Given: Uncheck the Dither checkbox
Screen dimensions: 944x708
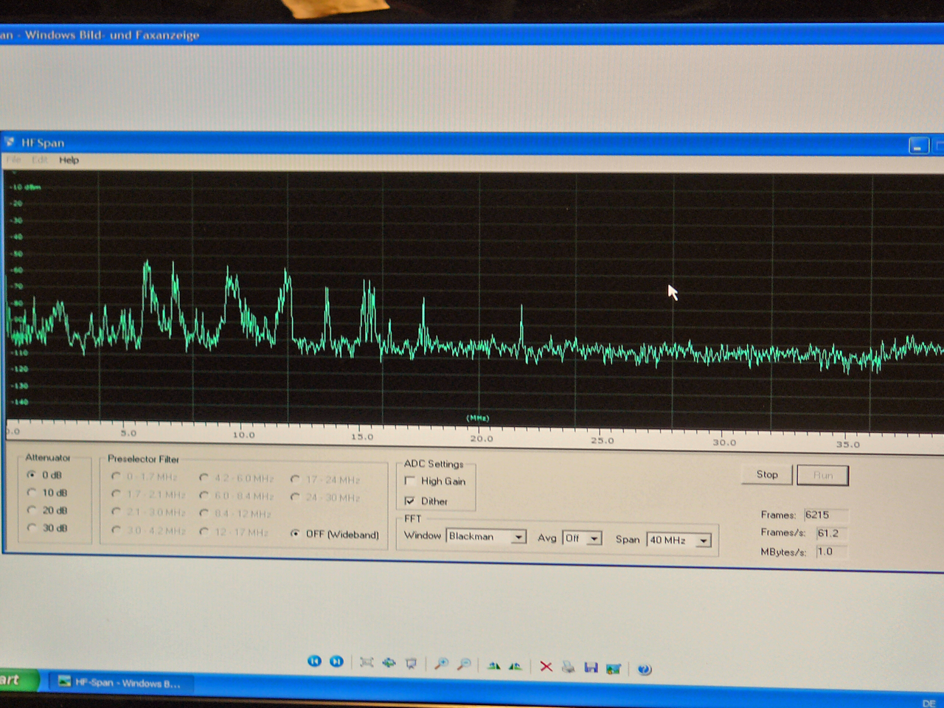Looking at the screenshot, I should click(x=410, y=502).
